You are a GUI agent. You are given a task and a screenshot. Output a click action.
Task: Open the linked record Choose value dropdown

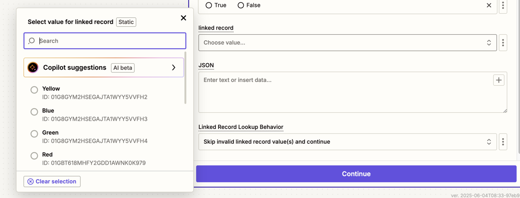[347, 43]
